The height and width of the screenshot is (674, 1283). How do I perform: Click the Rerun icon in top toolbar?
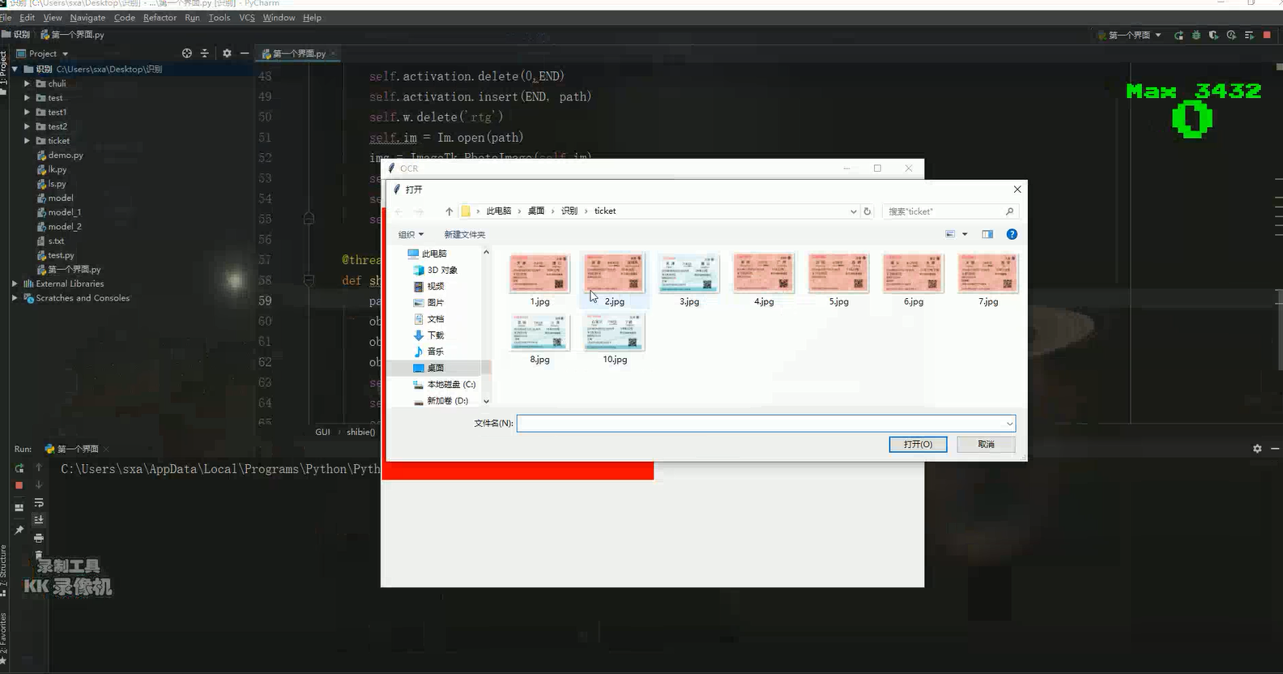click(x=1179, y=35)
